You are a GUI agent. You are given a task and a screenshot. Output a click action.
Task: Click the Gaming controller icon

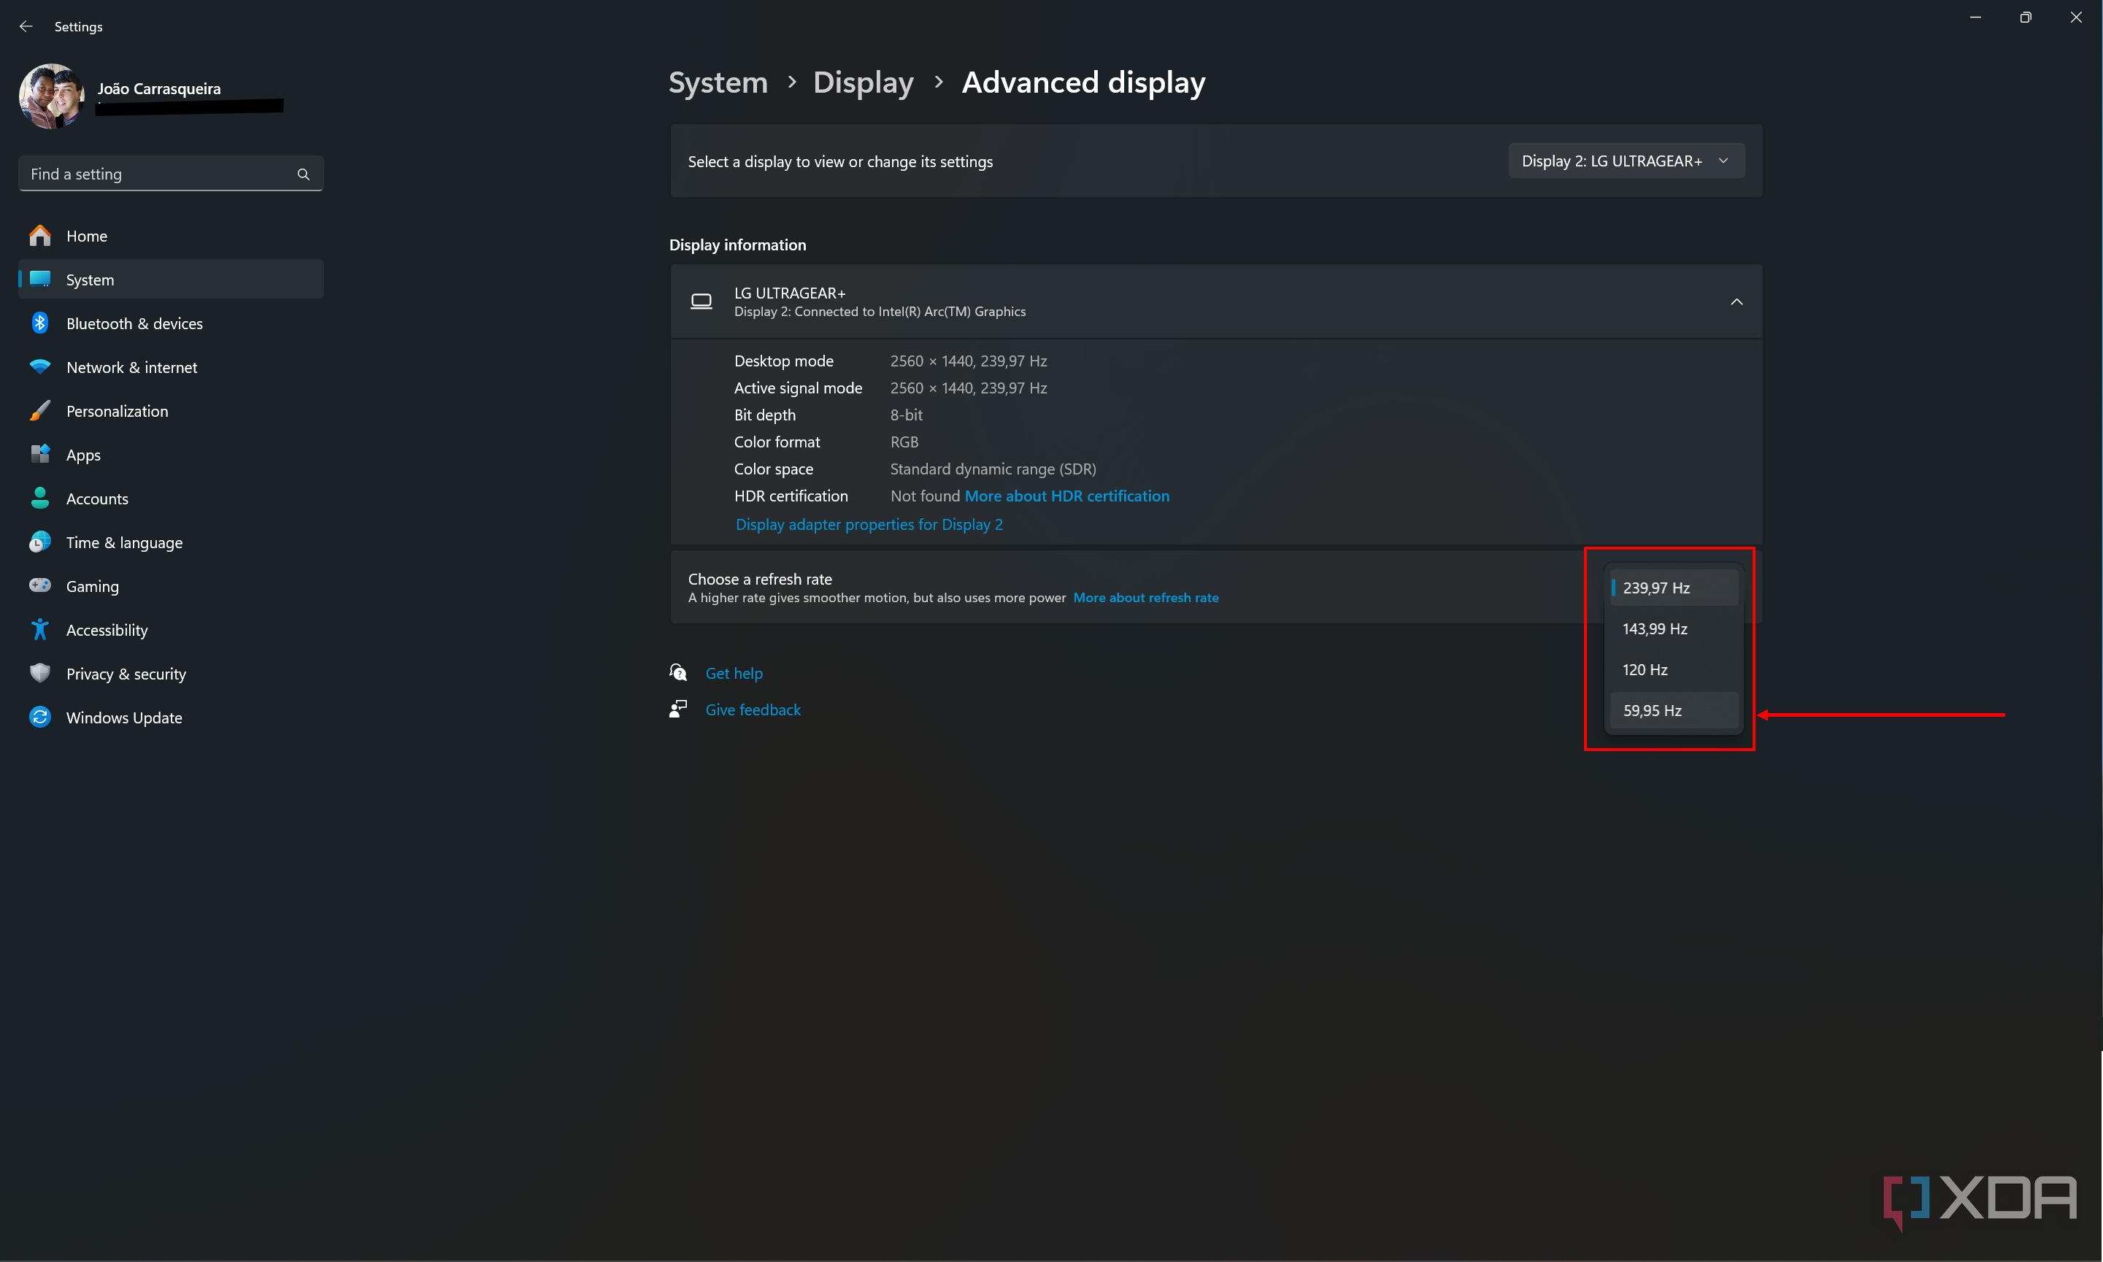[x=40, y=586]
